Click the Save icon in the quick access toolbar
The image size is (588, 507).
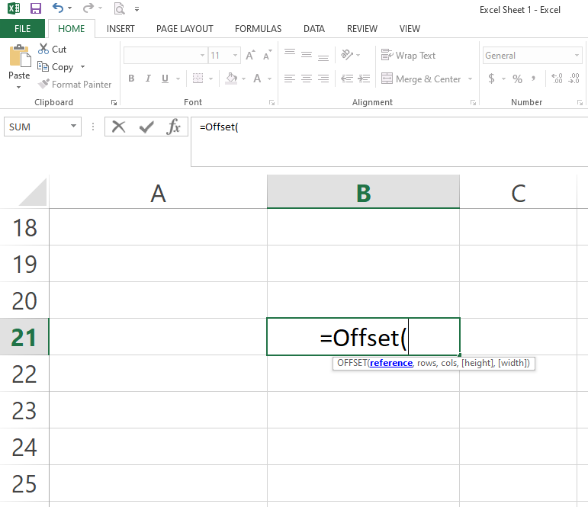[x=36, y=9]
